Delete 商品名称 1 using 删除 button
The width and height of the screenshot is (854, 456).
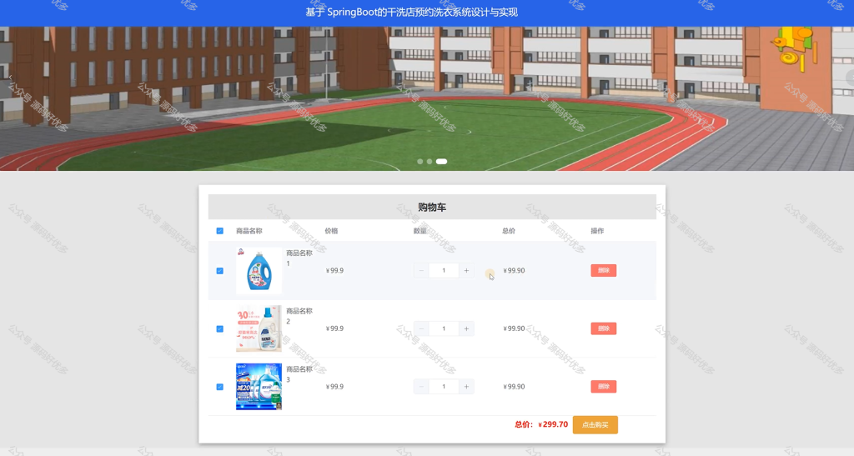point(604,270)
